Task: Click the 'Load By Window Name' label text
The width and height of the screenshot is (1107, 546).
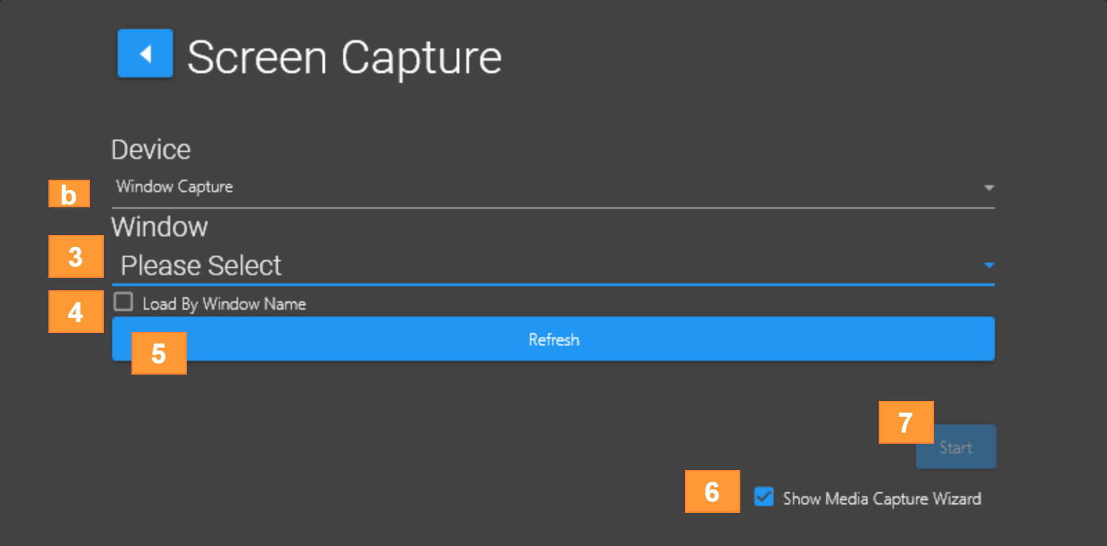Action: pos(224,304)
